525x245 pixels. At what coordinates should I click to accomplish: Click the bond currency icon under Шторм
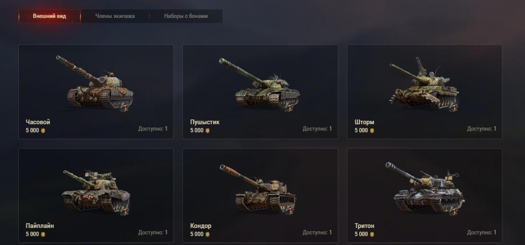coord(372,130)
